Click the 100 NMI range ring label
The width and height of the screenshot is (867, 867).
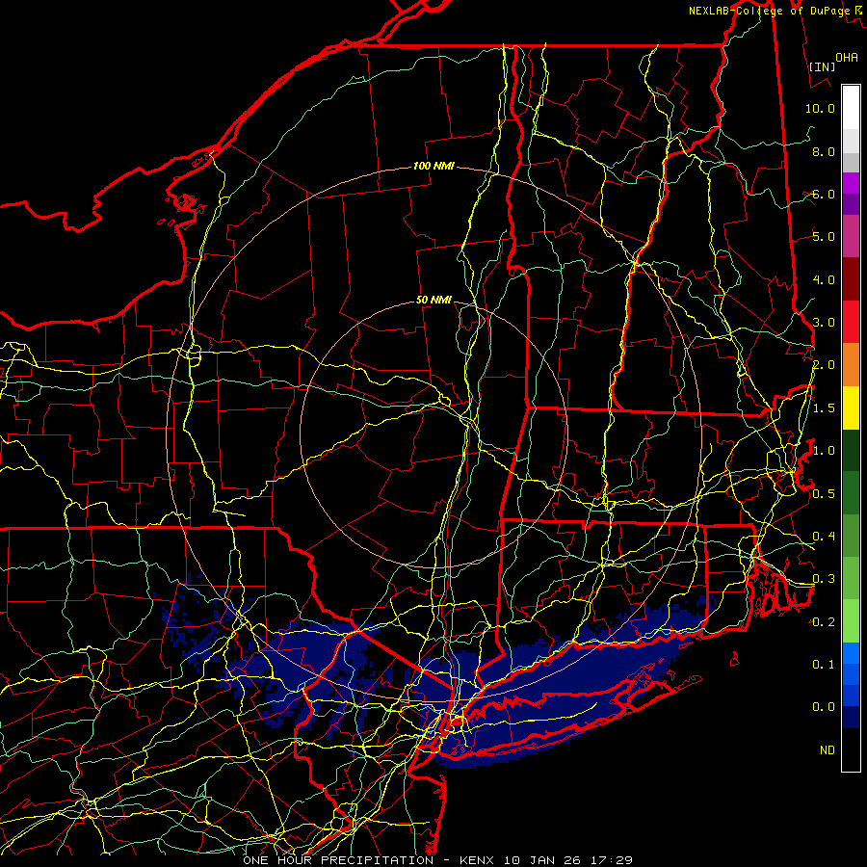(433, 166)
